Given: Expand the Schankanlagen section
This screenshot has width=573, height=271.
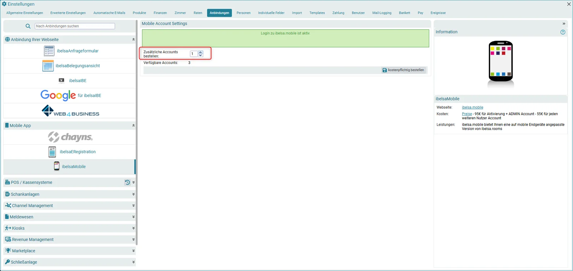Looking at the screenshot, I should click(134, 194).
